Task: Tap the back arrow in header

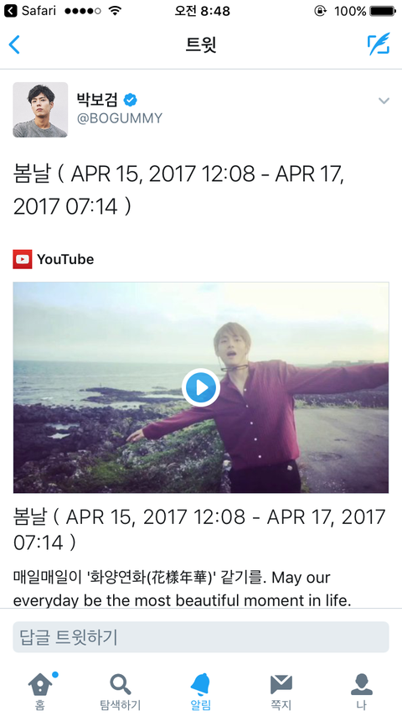Action: (x=14, y=44)
